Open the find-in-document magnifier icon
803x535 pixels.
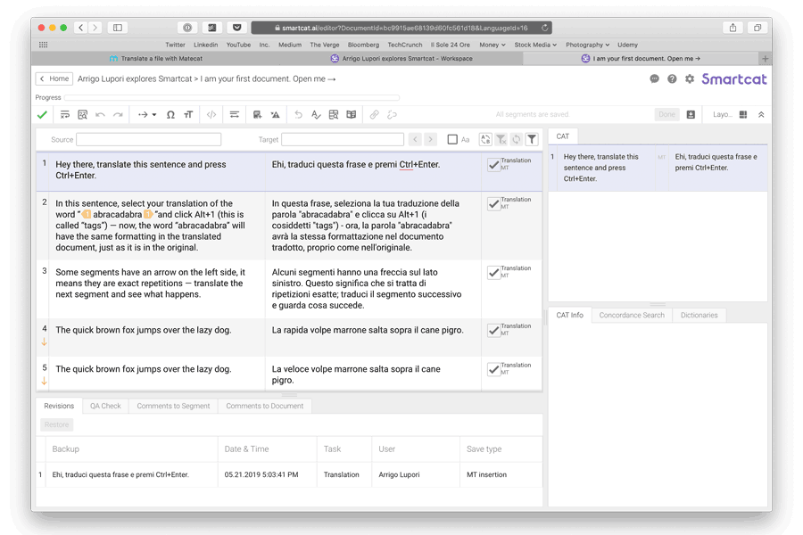click(82, 115)
